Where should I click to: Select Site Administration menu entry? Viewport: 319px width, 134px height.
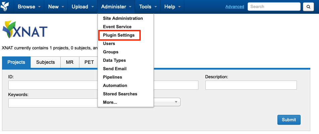(x=123, y=18)
